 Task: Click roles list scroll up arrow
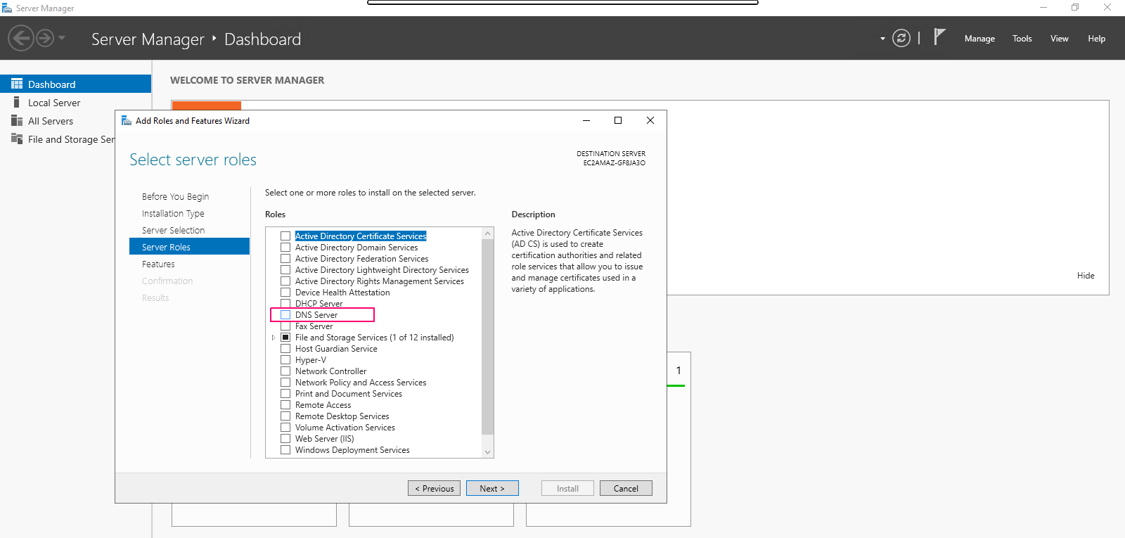[488, 233]
